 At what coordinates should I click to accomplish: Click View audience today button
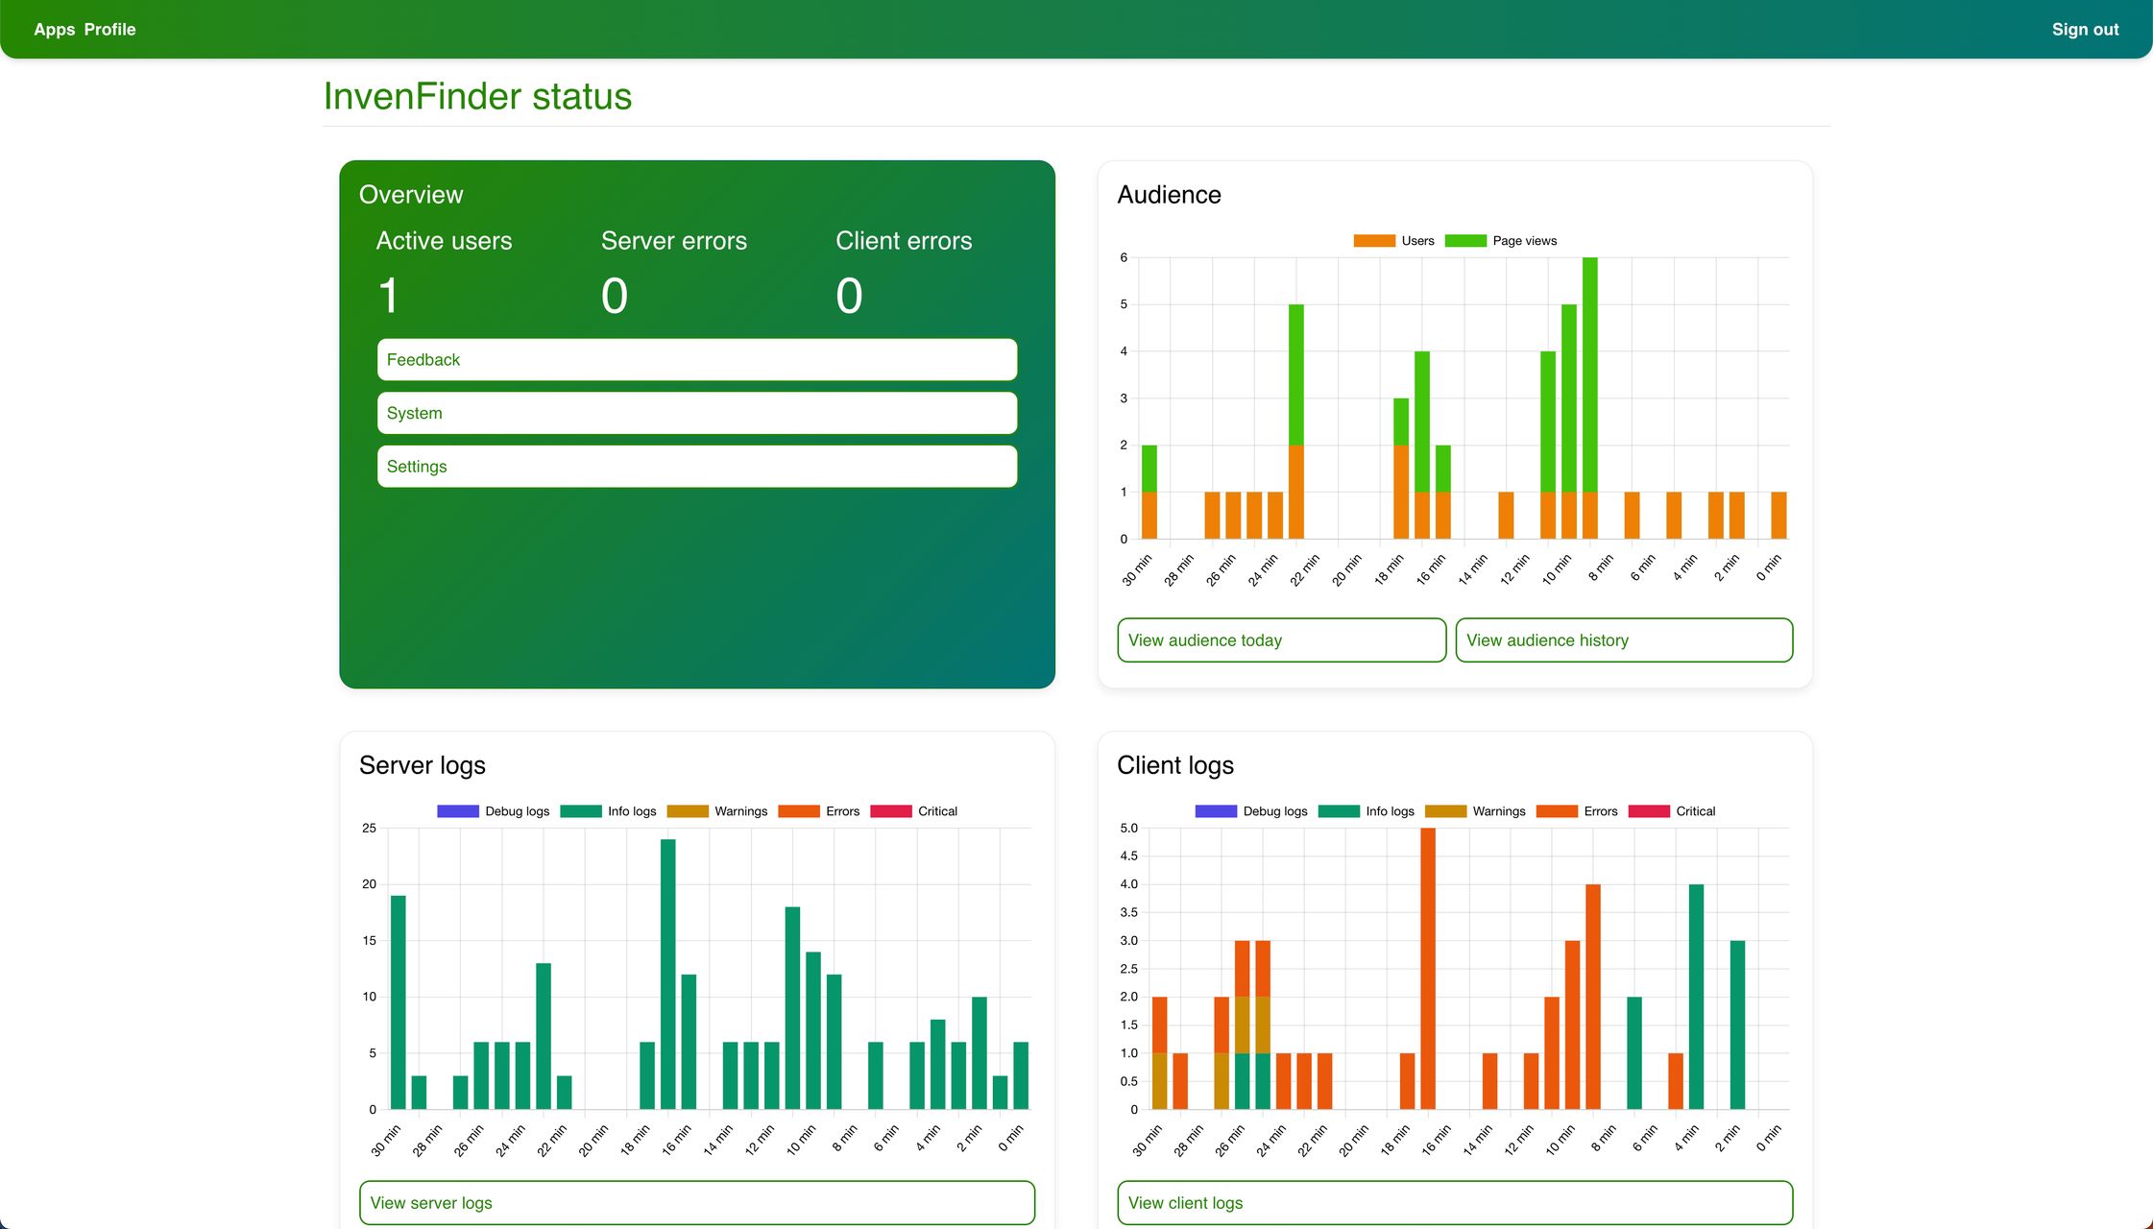coord(1281,640)
